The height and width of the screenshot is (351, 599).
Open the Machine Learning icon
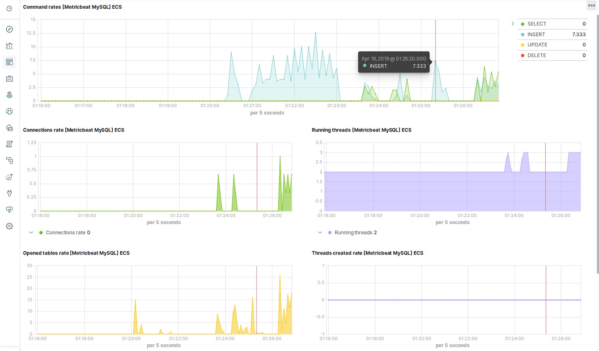point(9,111)
